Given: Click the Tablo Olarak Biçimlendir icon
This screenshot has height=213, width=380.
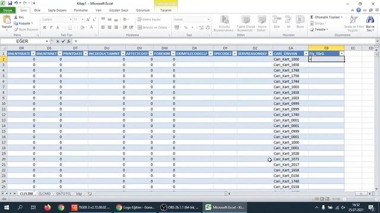Looking at the screenshot, I should (246, 20).
